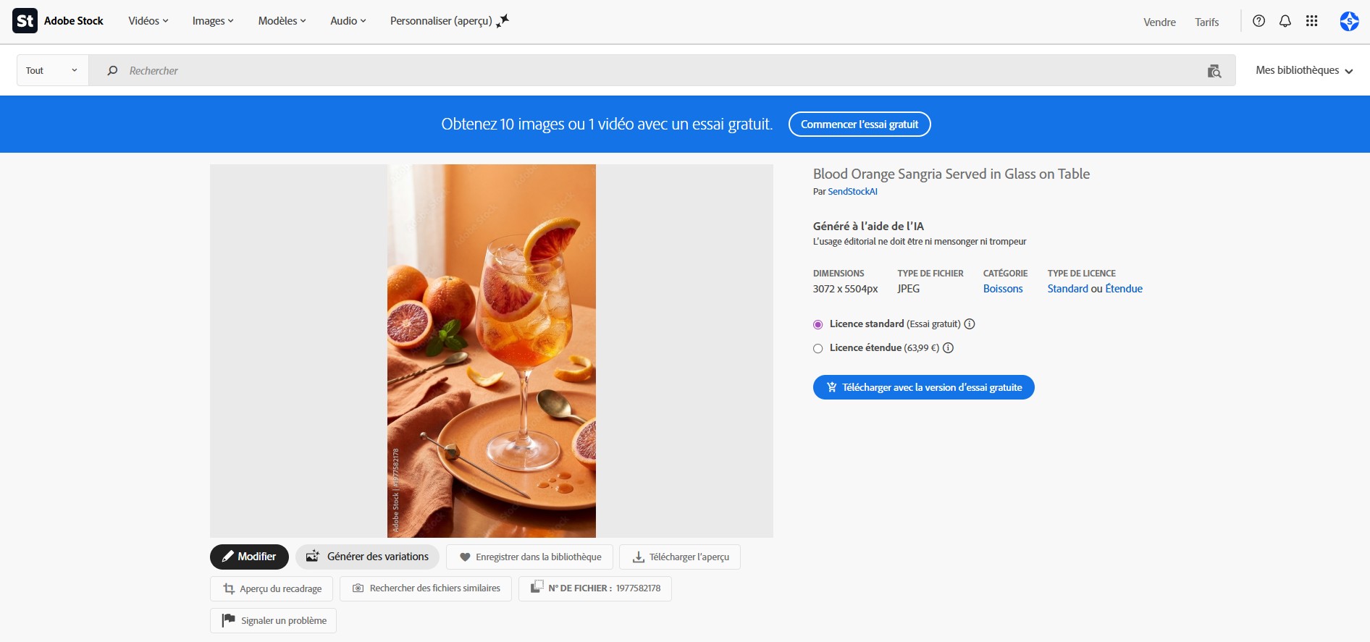Select the Licence étendue radio button
1370x642 pixels.
click(x=818, y=348)
